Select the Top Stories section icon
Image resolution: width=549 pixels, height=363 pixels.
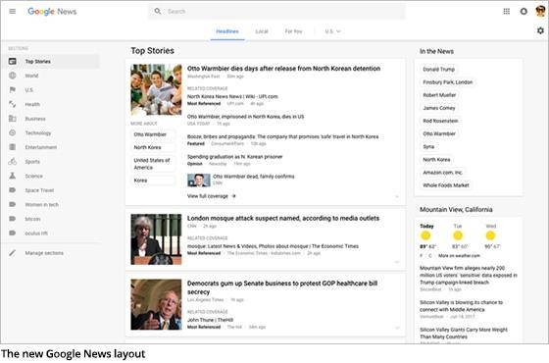(x=12, y=61)
